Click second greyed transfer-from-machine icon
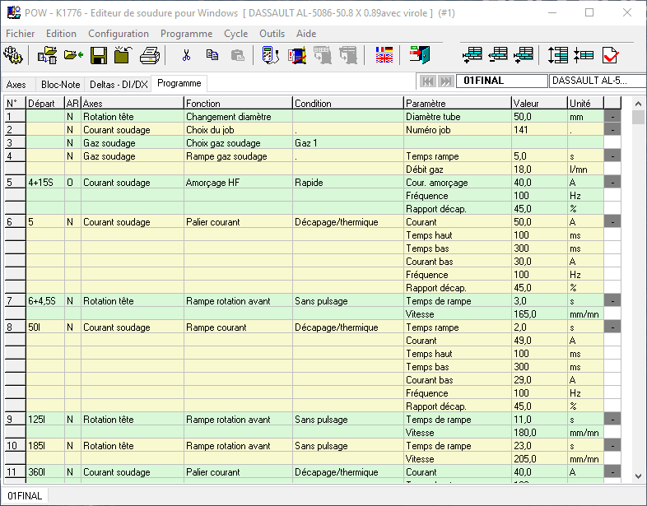 click(348, 55)
